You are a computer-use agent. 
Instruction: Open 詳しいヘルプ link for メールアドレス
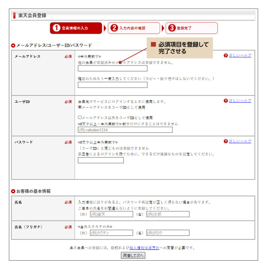[x=240, y=55]
